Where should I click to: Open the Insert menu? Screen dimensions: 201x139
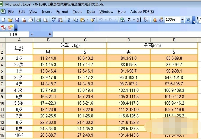click(x=47, y=12)
